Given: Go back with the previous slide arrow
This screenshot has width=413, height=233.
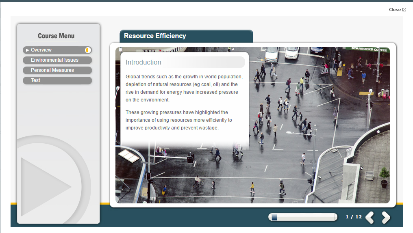Looking at the screenshot, I should pos(370,218).
